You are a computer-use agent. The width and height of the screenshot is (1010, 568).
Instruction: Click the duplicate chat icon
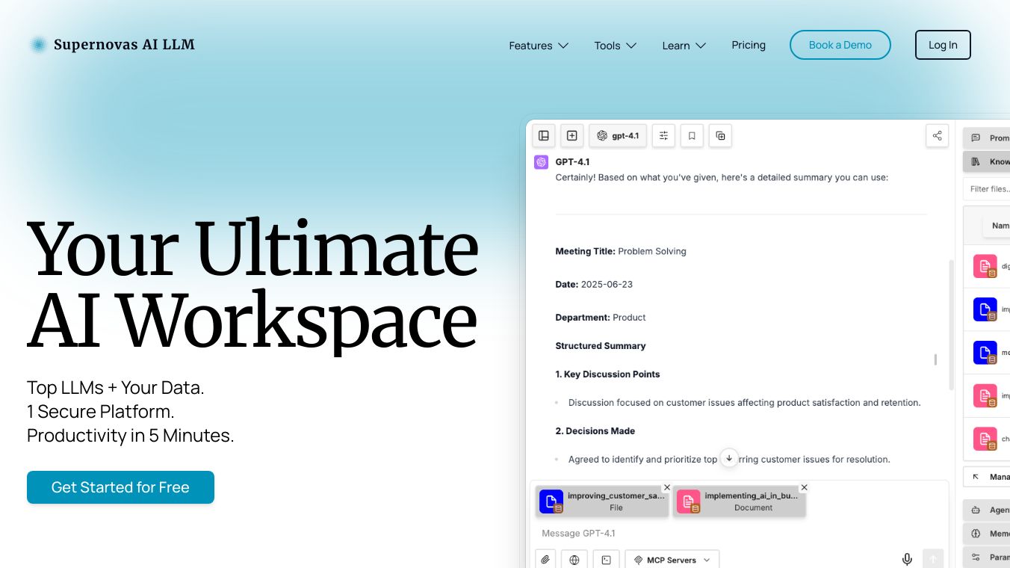pyautogui.click(x=720, y=135)
